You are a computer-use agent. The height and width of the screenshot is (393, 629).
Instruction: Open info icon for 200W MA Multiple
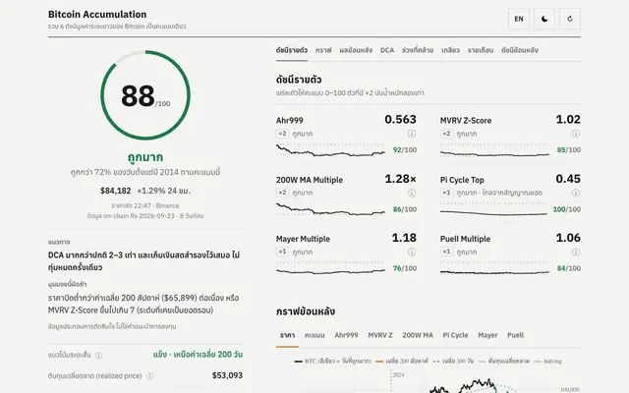coord(412,193)
